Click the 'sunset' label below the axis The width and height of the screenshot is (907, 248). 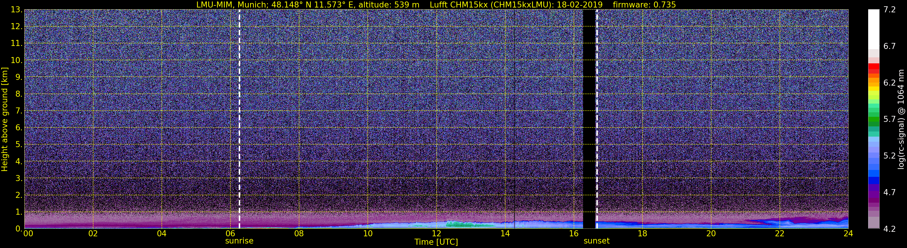pos(596,241)
